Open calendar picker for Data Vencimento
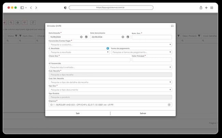 point(128,37)
